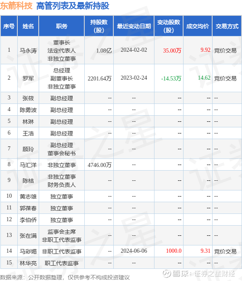The image size is (242, 281).
Task: Select the name 王浩
Action: (28, 133)
